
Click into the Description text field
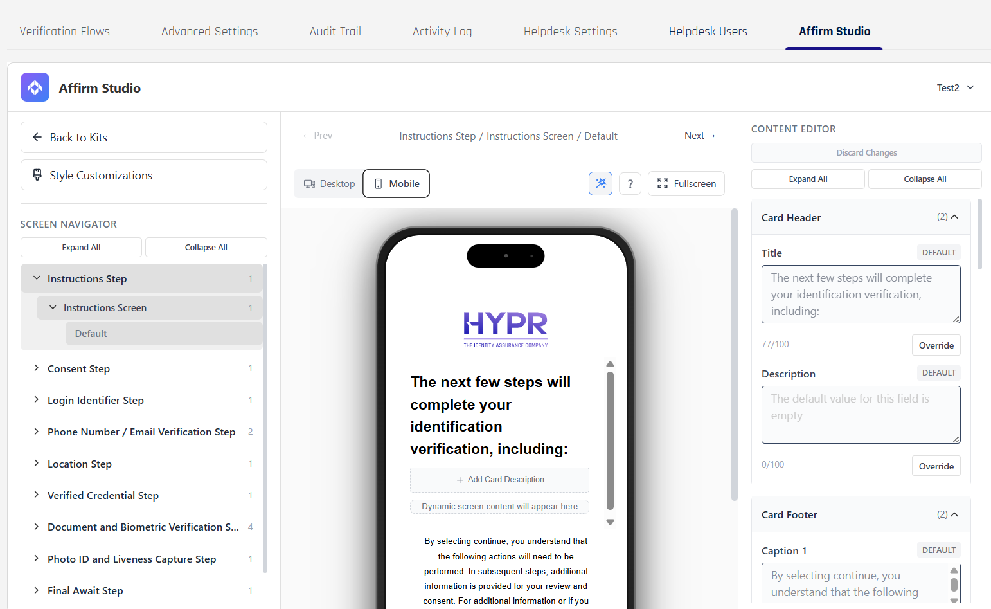[x=860, y=414]
